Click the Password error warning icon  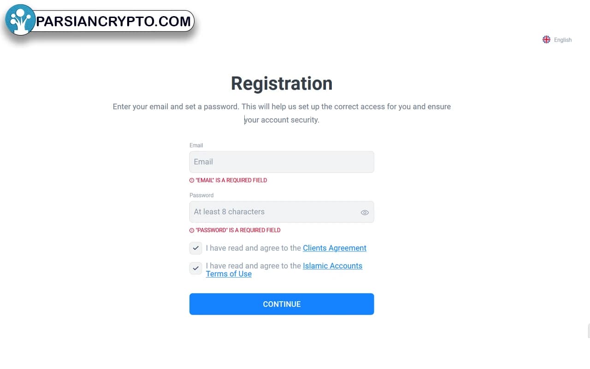[192, 230]
